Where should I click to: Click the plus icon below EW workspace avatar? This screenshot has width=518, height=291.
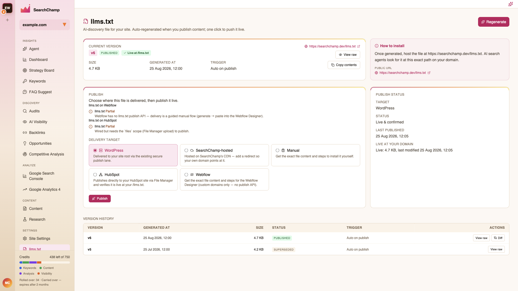(8, 20)
